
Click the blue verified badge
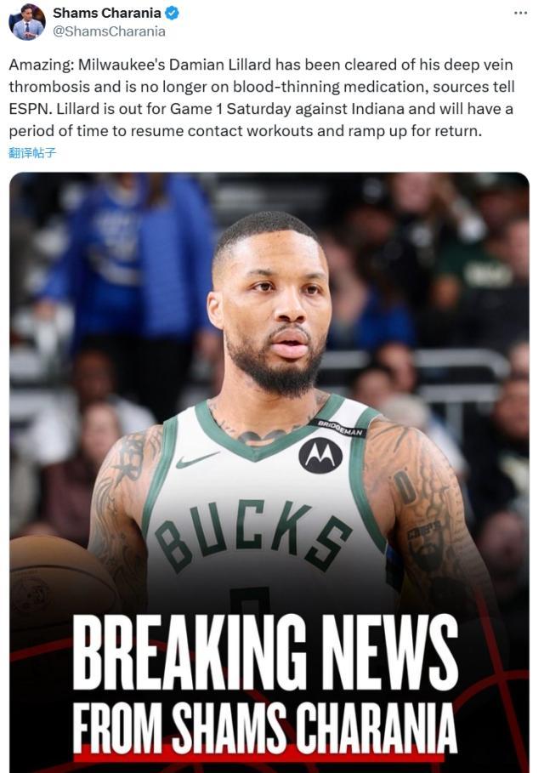[x=172, y=13]
